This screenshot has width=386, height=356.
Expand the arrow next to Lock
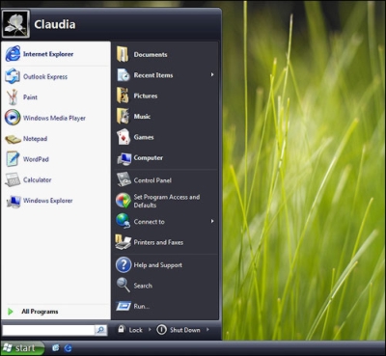point(150,330)
